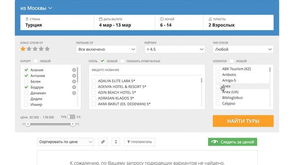Select operator Ambotis
The image size is (294, 165).
pos(218,75)
